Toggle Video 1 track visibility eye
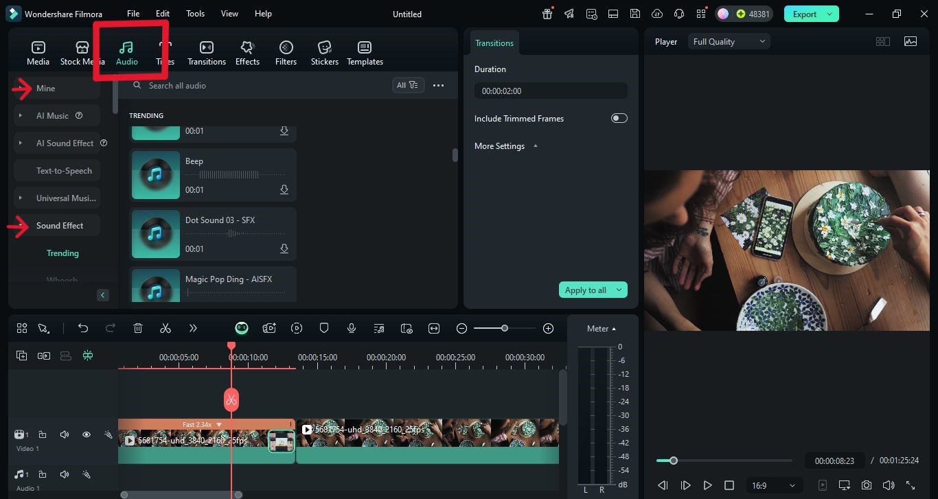Screen dimensions: 938x499 click(x=87, y=434)
